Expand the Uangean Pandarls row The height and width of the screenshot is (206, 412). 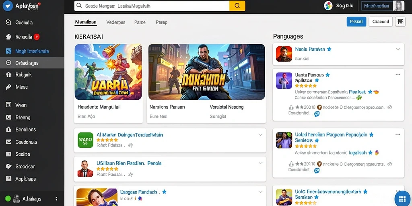[x=260, y=192]
